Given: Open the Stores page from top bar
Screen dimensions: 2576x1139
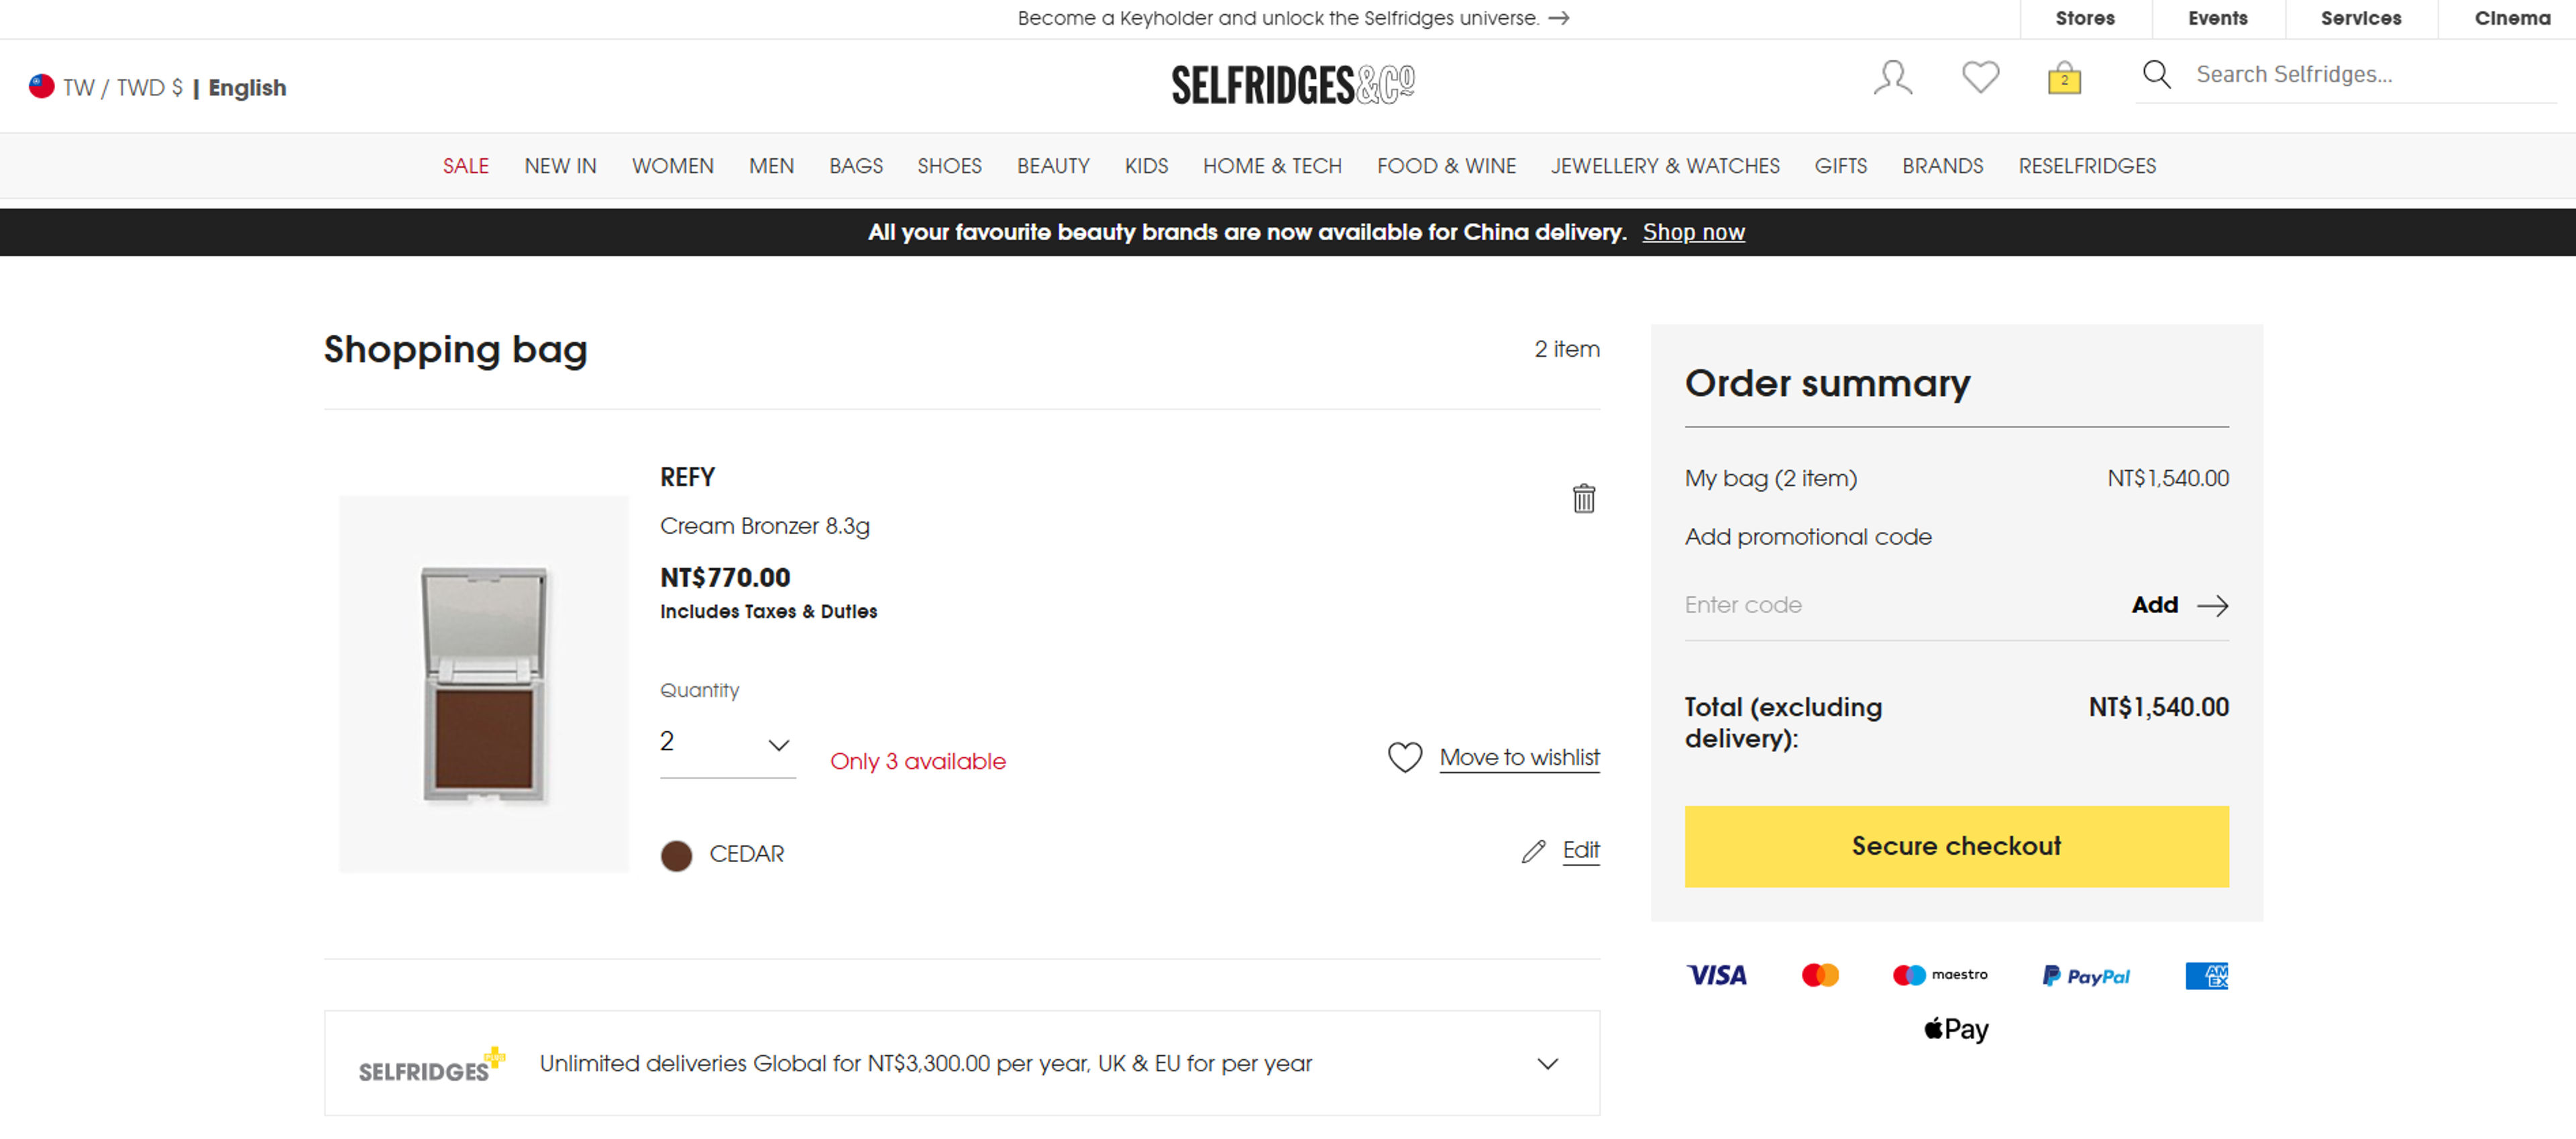Looking at the screenshot, I should tap(2085, 18).
